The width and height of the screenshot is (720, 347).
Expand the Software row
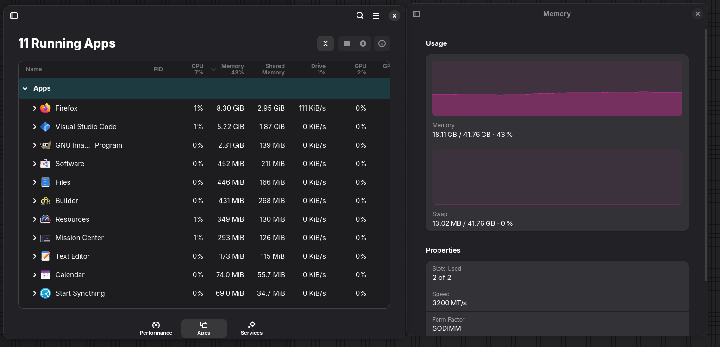(x=34, y=164)
